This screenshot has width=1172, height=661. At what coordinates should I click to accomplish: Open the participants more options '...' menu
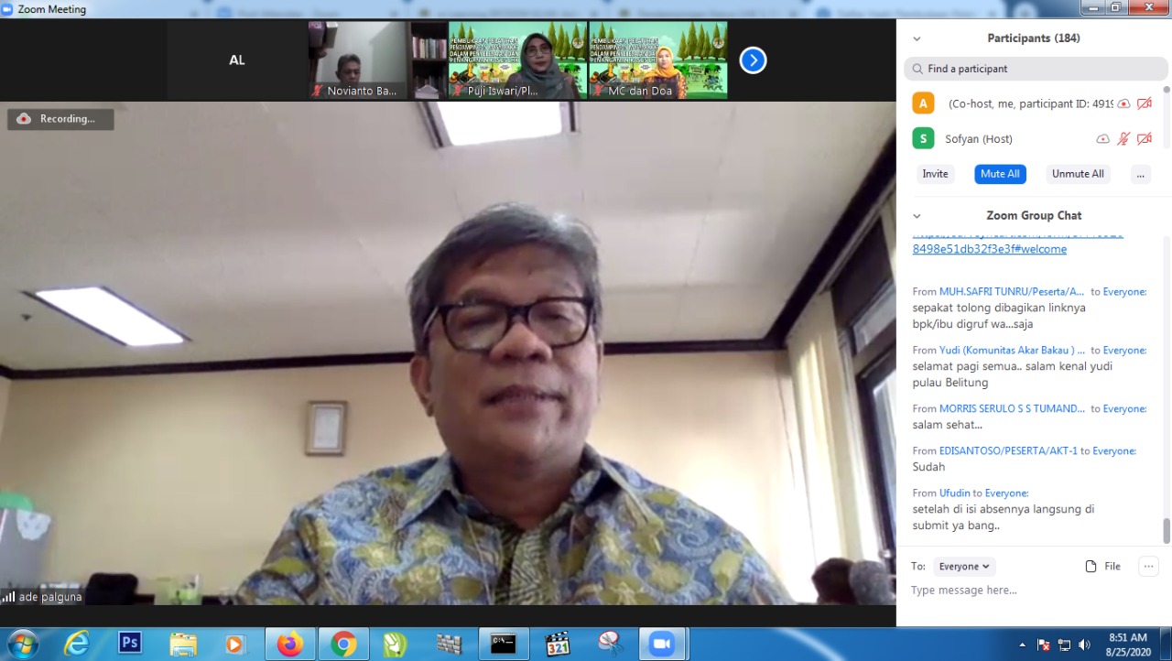pos(1140,174)
